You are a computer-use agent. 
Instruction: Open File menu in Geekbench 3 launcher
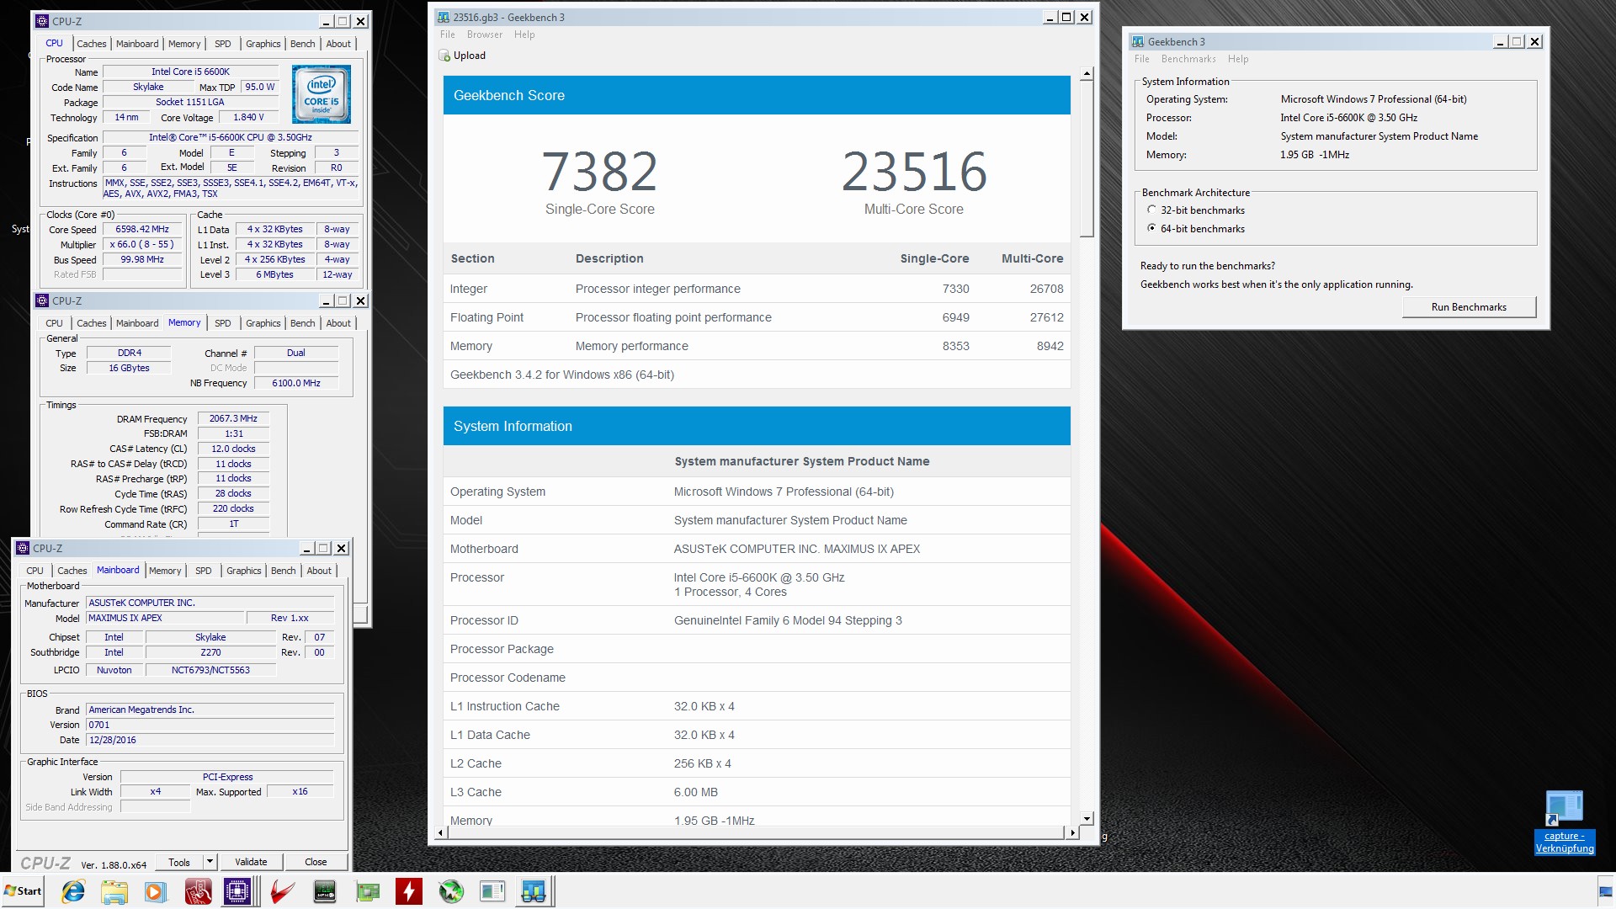[x=1142, y=59]
